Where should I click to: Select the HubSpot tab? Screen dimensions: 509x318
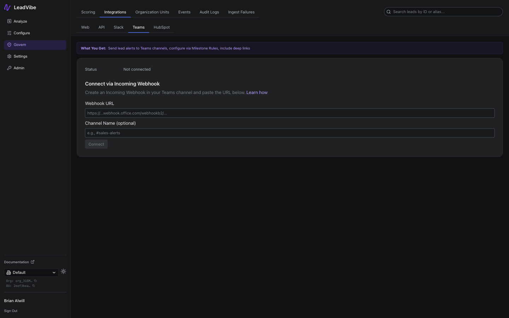click(x=162, y=27)
